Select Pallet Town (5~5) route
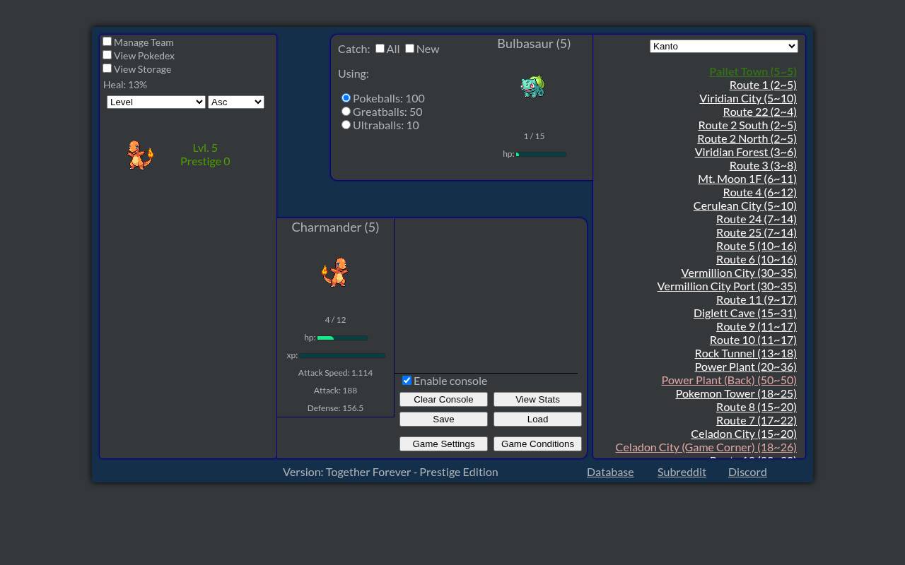The image size is (905, 565). (x=753, y=71)
